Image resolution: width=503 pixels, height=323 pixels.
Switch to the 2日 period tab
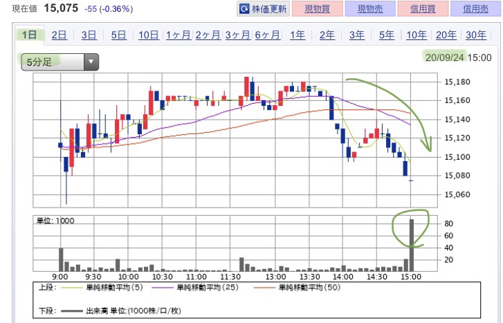[x=59, y=35]
